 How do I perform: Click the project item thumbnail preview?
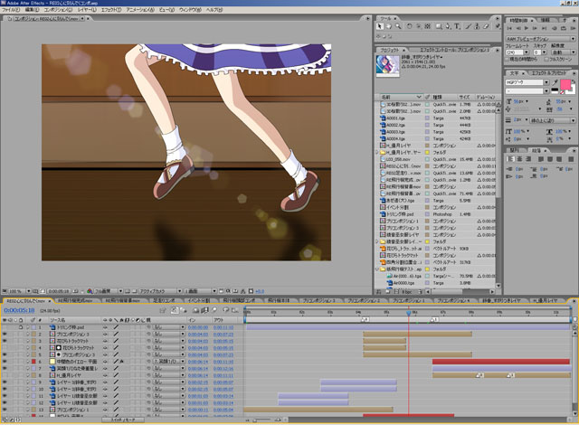pyautogui.click(x=387, y=65)
